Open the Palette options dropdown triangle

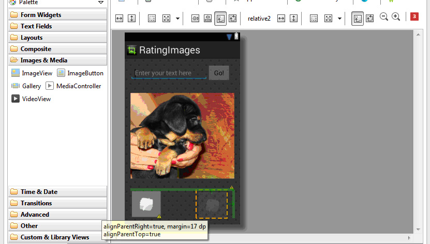101,3
